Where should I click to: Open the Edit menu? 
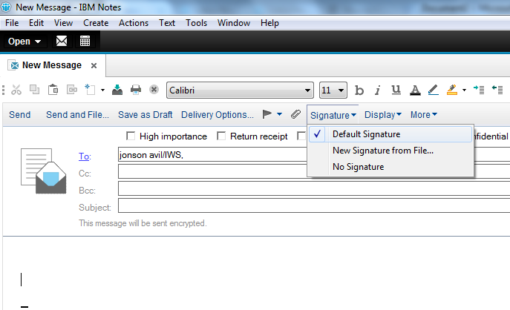[36, 23]
